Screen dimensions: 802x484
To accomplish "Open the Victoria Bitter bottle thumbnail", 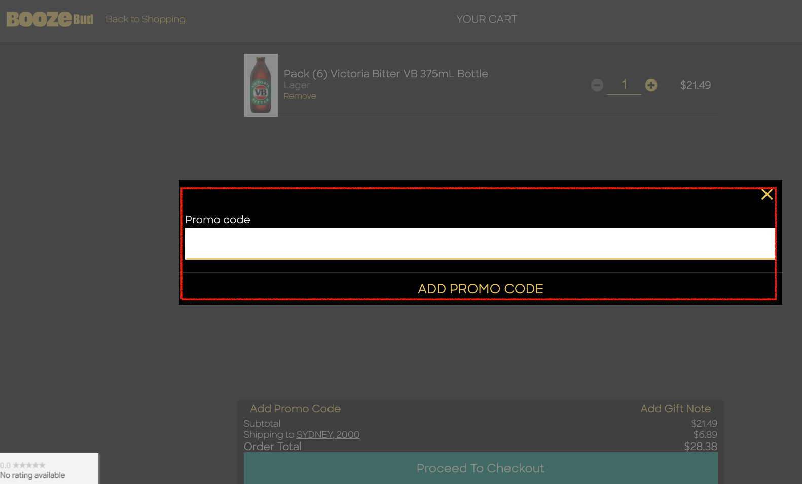I will (261, 85).
